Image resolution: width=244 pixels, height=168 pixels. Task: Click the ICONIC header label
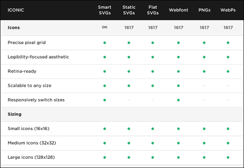(x=16, y=10)
